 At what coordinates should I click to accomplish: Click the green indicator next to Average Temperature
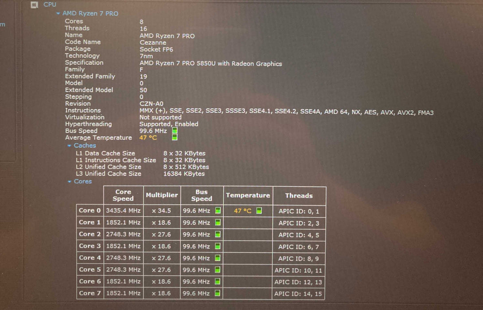(175, 137)
